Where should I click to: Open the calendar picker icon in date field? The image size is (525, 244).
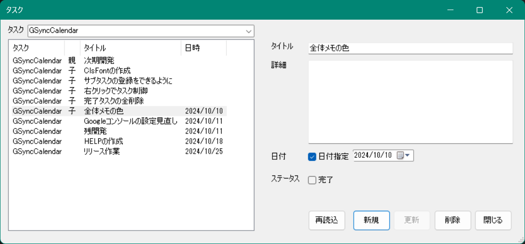403,156
